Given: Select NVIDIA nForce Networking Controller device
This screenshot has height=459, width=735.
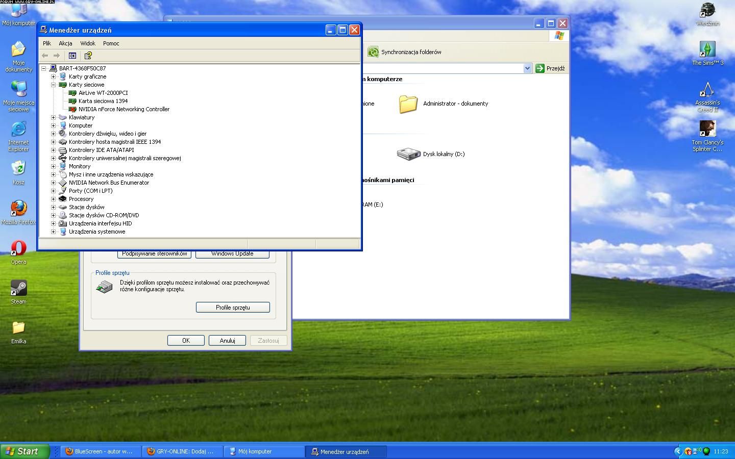Looking at the screenshot, I should coord(124,109).
